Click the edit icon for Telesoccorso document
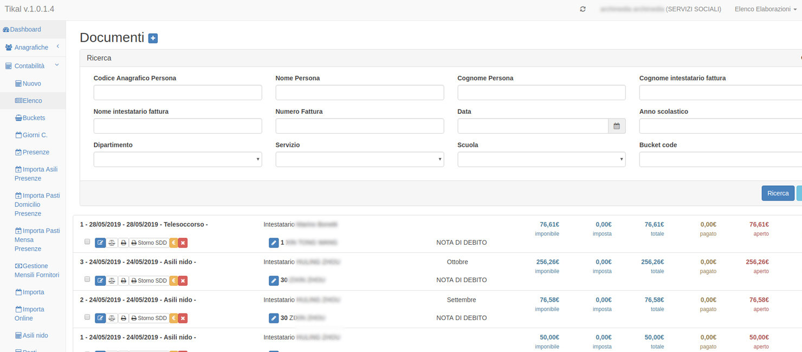Viewport: 802px width, 352px height. (100, 243)
